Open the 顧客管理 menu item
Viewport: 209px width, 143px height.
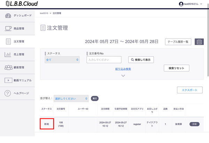pos(19,67)
